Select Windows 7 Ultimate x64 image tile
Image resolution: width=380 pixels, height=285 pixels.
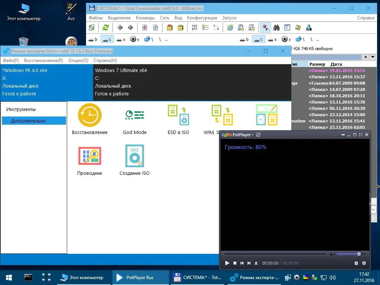[x=192, y=82]
